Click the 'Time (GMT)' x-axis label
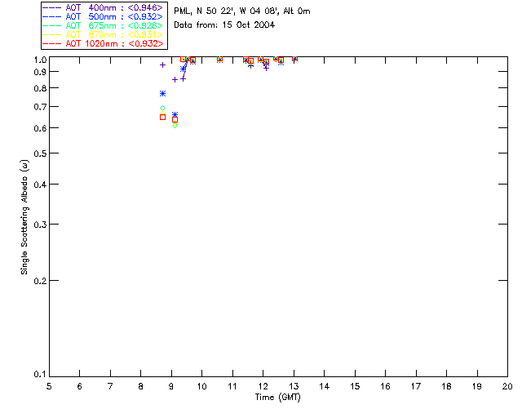Image resolution: width=522 pixels, height=418 pixels. pos(277,398)
